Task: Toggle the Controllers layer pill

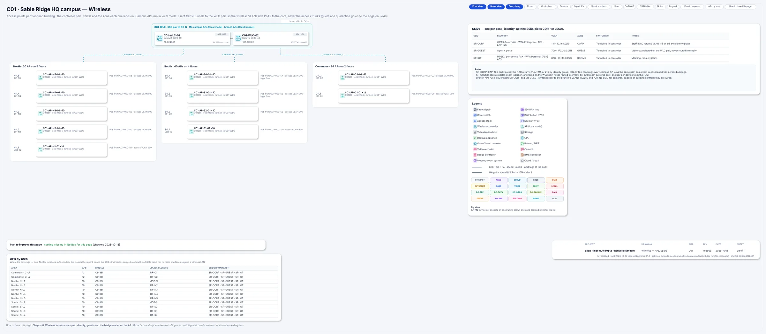Action: click(x=547, y=6)
